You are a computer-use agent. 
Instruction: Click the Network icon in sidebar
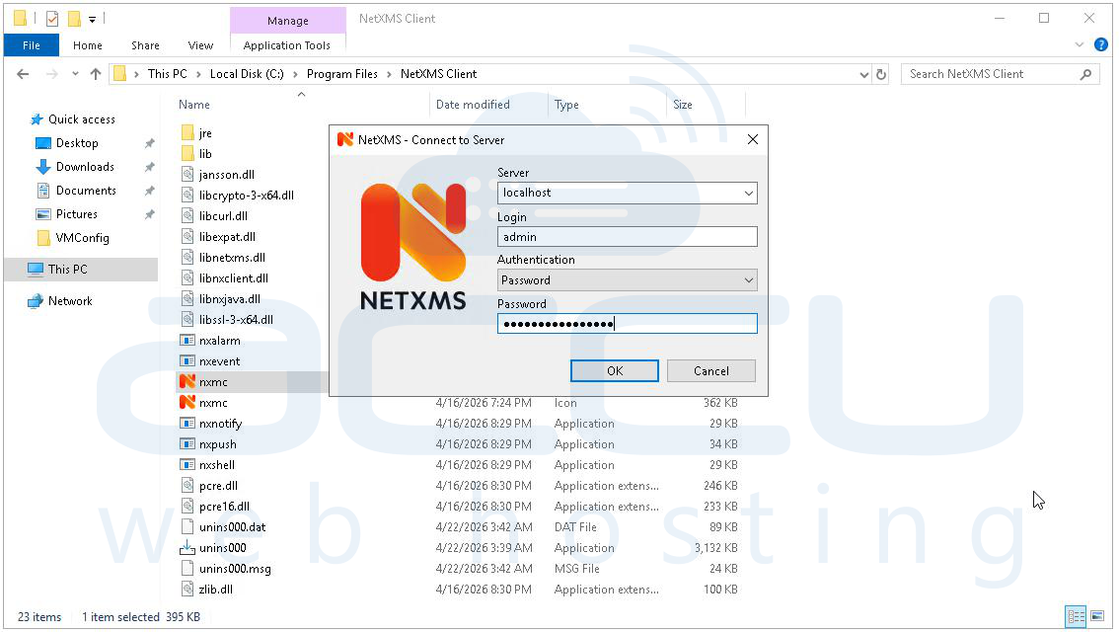point(35,301)
